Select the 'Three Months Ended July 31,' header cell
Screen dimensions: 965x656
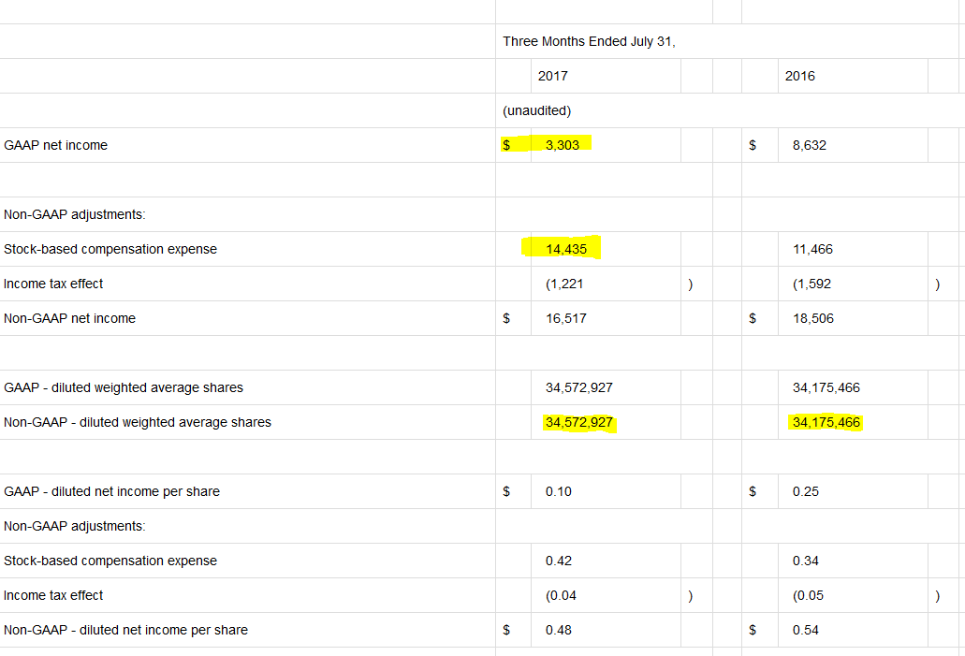coord(589,41)
